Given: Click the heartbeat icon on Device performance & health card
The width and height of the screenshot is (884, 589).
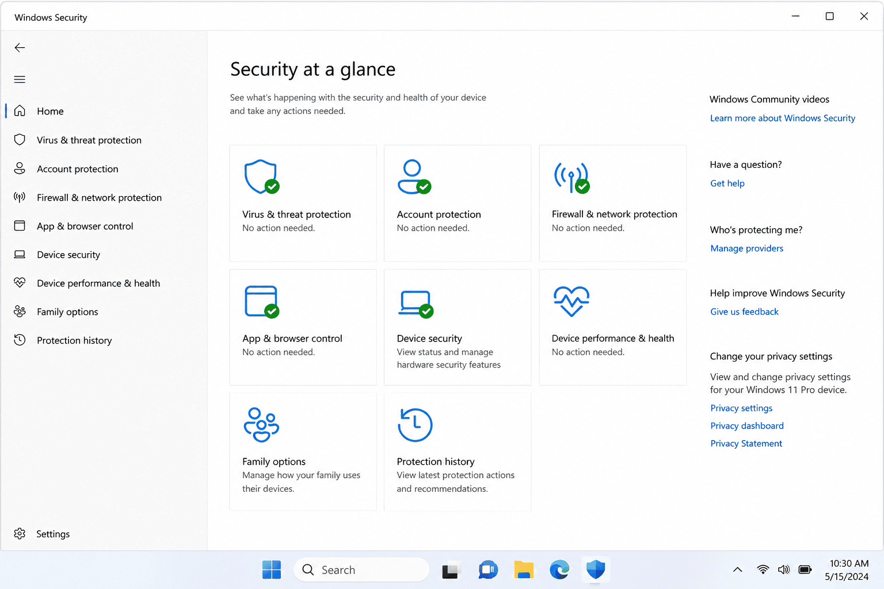Looking at the screenshot, I should 571,301.
